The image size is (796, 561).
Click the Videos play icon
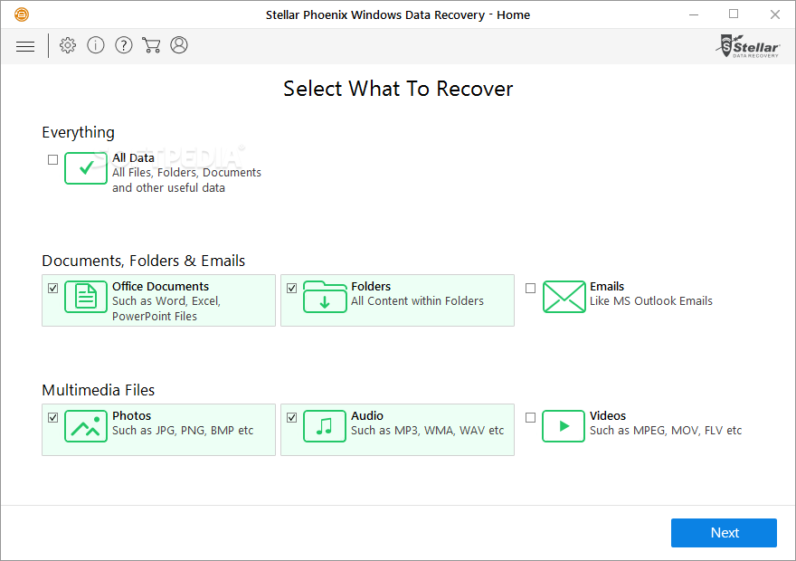(x=564, y=426)
